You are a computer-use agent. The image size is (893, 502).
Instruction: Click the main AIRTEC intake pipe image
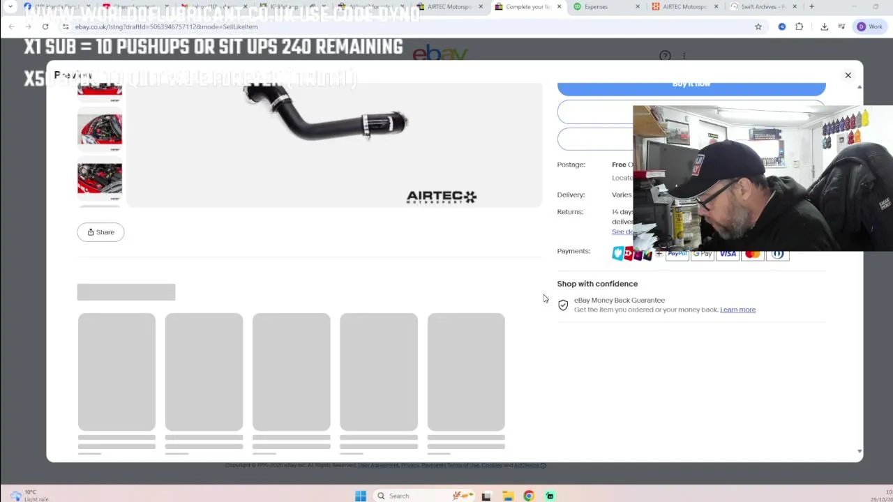(334, 145)
